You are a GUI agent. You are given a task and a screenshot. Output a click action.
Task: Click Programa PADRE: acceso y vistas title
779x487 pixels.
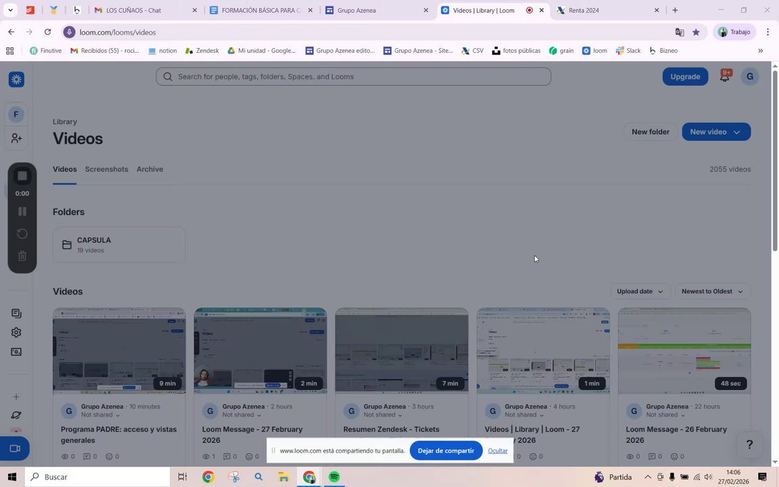(x=119, y=434)
